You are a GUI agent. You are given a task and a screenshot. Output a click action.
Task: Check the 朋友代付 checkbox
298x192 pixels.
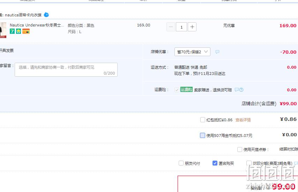point(181,163)
